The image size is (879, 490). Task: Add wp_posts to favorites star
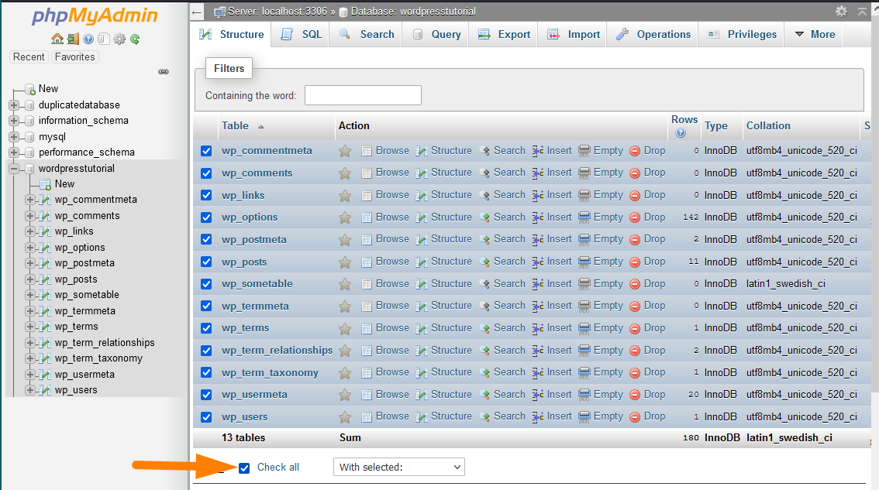click(x=345, y=262)
